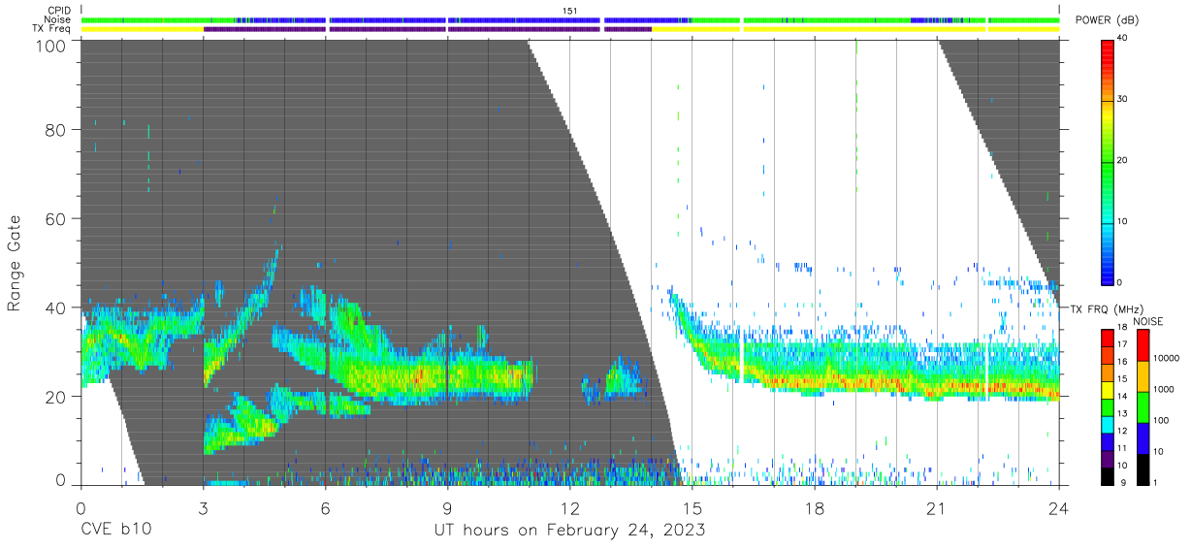The image size is (1191, 550).
Task: Click the 10000 tick on the noise scale
Action: click(x=1167, y=358)
